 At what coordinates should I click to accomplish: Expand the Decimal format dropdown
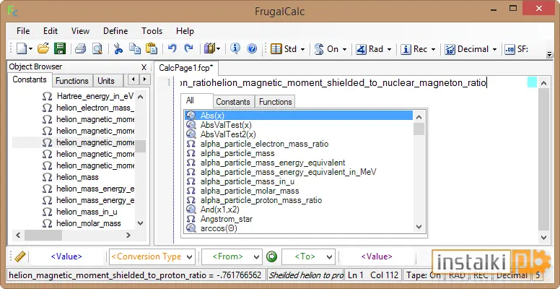point(494,49)
